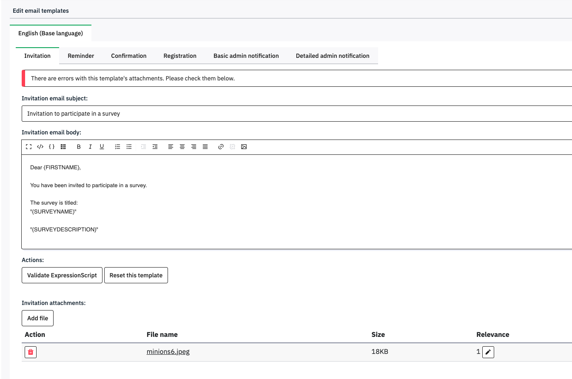The width and height of the screenshot is (572, 379).
Task: Toggle fullscreen mode in the editor toolbar
Action: tap(28, 147)
